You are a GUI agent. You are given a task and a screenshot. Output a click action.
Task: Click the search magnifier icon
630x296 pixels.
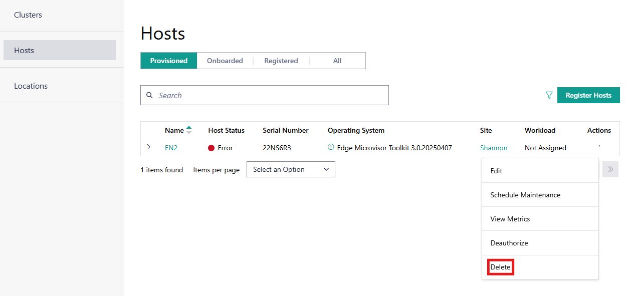149,95
